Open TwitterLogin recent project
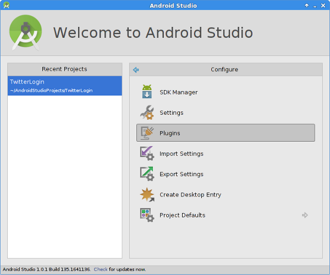This screenshot has height=275, width=330. pos(64,86)
